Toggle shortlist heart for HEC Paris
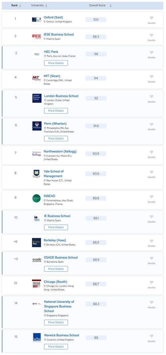This screenshot has height=355, width=166. 151,53
